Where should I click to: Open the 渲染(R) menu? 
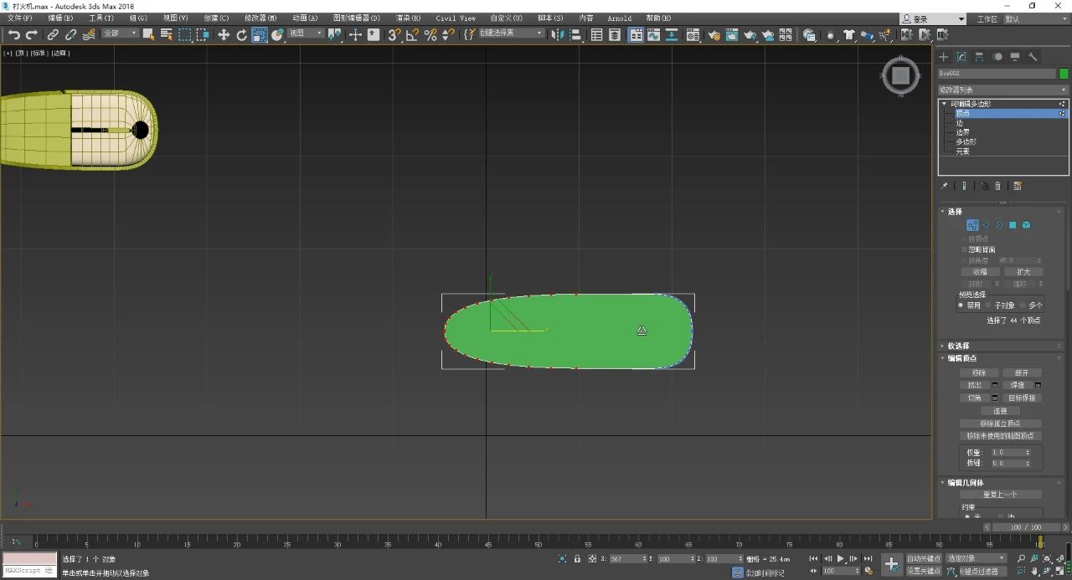(408, 18)
